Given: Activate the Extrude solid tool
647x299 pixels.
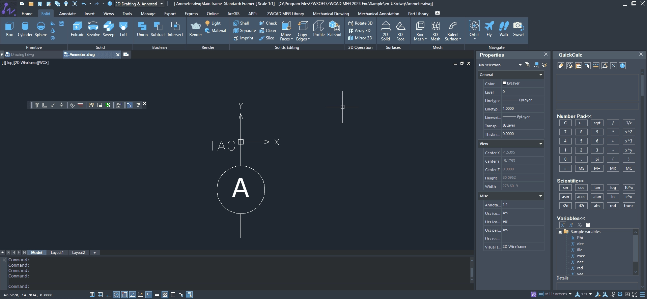Looking at the screenshot, I should (77, 29).
